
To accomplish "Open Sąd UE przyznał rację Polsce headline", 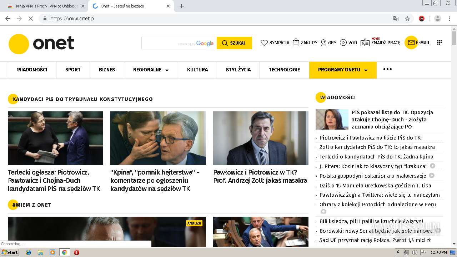I will pos(375,240).
